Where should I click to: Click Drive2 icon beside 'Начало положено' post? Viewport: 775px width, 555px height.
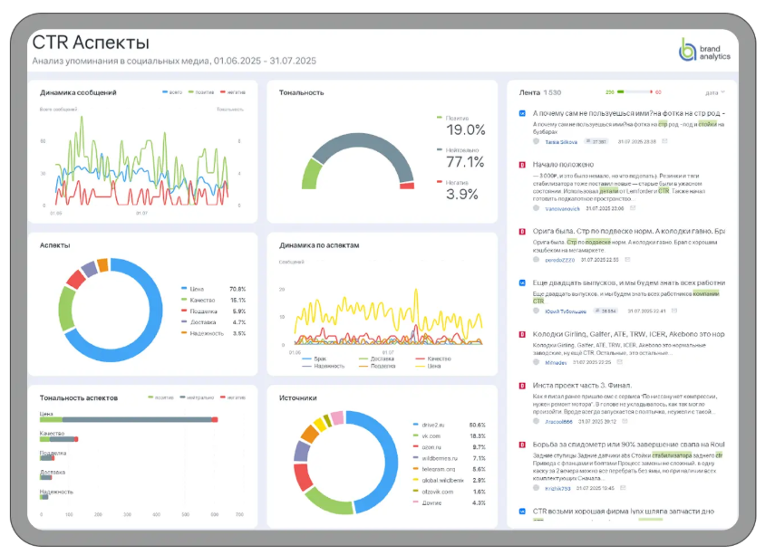tap(521, 165)
